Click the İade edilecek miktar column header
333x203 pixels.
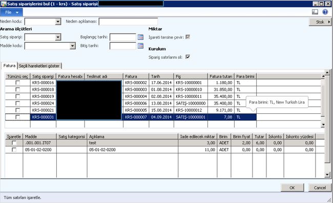[x=198, y=137]
